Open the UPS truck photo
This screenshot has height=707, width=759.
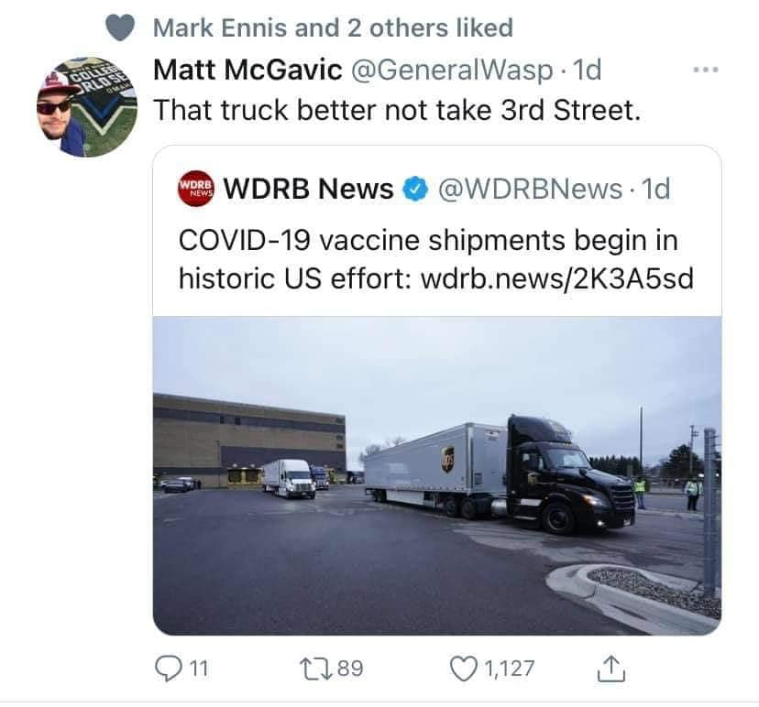point(437,476)
